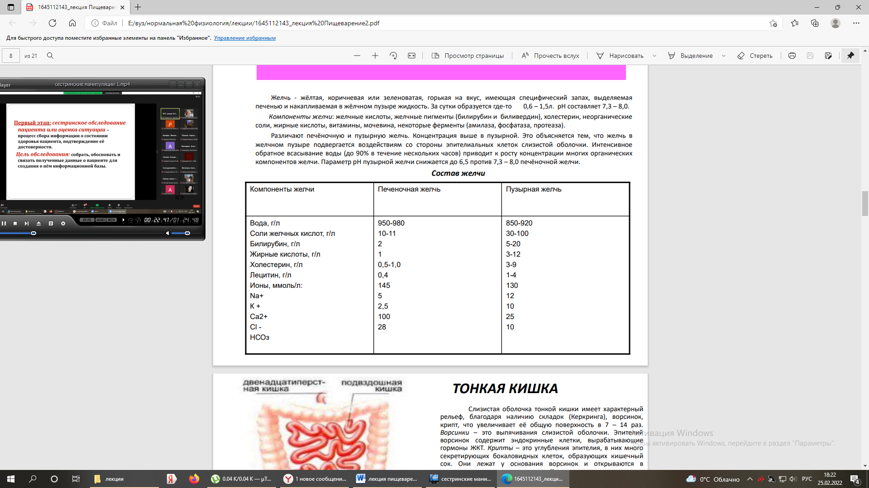The width and height of the screenshot is (869, 488).
Task: Open the system volume tray icon
Action: (793, 479)
